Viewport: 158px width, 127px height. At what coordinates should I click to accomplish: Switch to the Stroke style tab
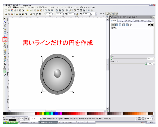(x=143, y=21)
